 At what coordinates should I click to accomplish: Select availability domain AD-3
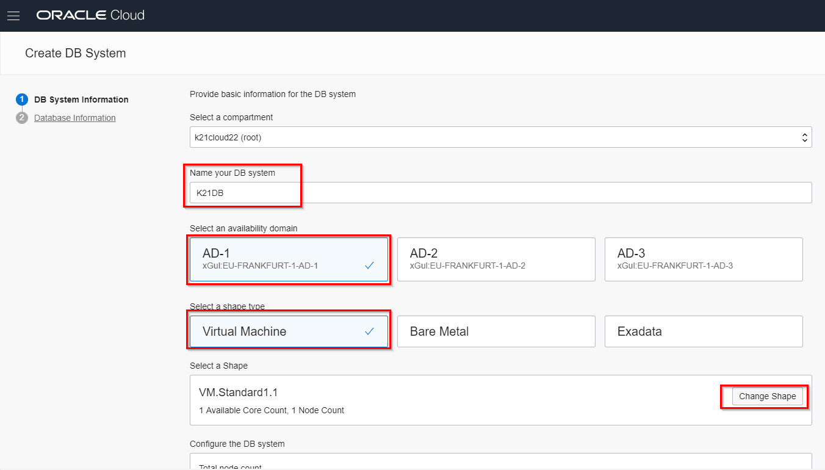pos(704,259)
